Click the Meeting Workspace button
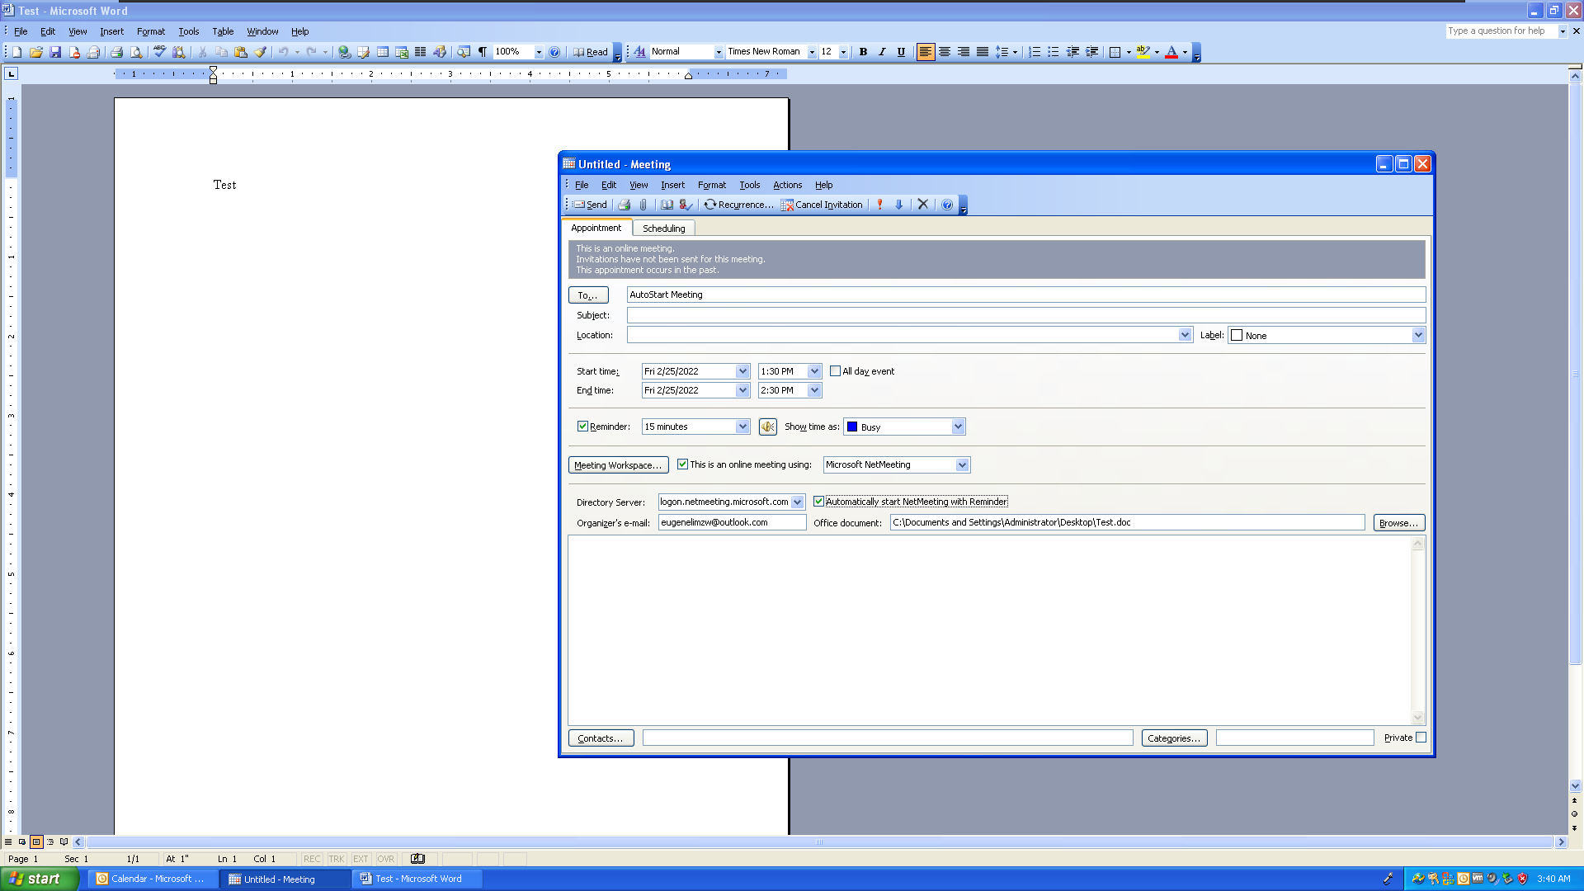Viewport: 1584px width, 891px height. pyautogui.click(x=615, y=464)
